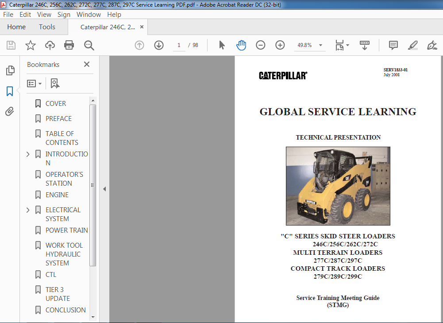Open the TABLE OF CONTENTS bookmark
The height and width of the screenshot is (323, 443).
tap(62, 138)
